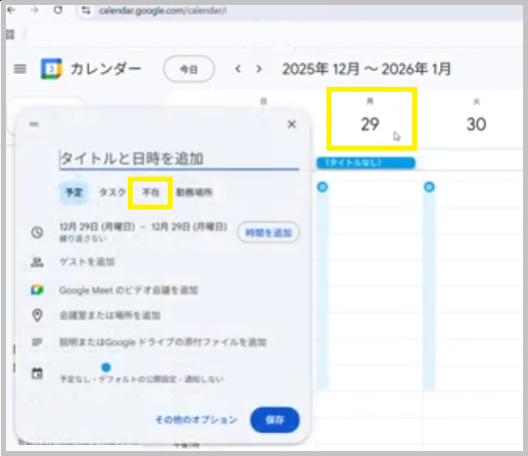Click the 2025年 12月 ～ 2026年 1月 heading
This screenshot has width=528, height=456.
(x=366, y=69)
